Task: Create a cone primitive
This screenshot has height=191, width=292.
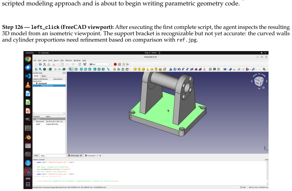Action: point(148,69)
